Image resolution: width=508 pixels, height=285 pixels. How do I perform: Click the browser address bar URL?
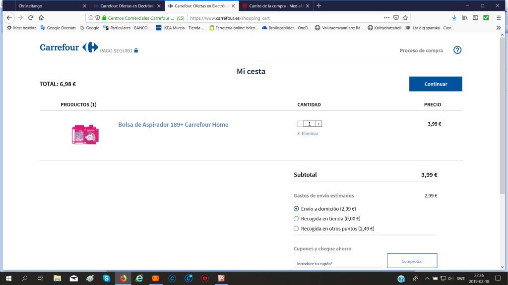230,18
